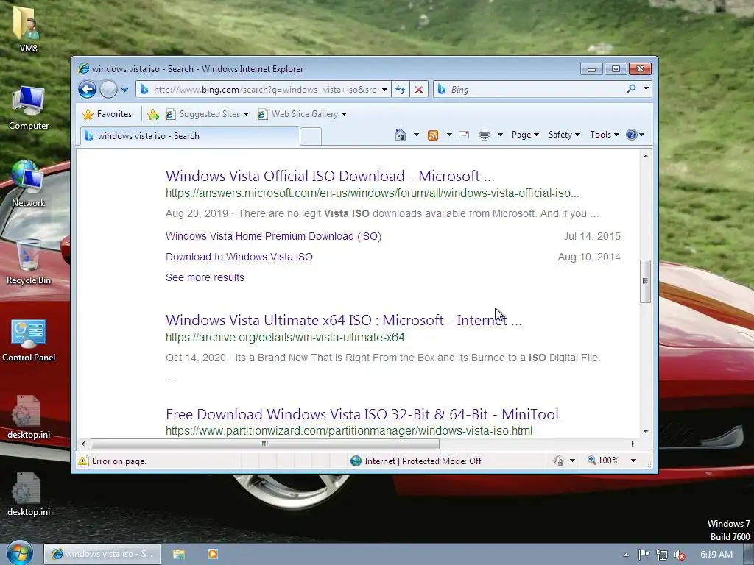Show hidden tray icons arrow
This screenshot has height=565, width=754.
(x=626, y=555)
